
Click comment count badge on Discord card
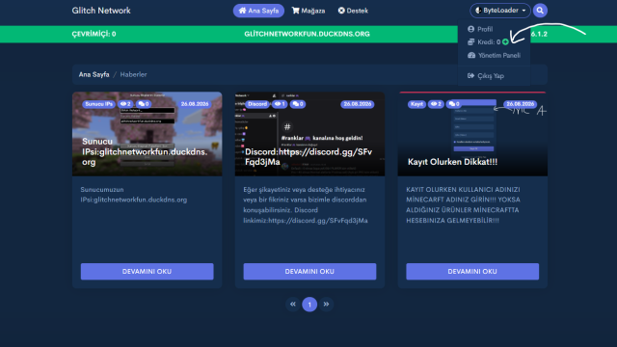coord(298,104)
